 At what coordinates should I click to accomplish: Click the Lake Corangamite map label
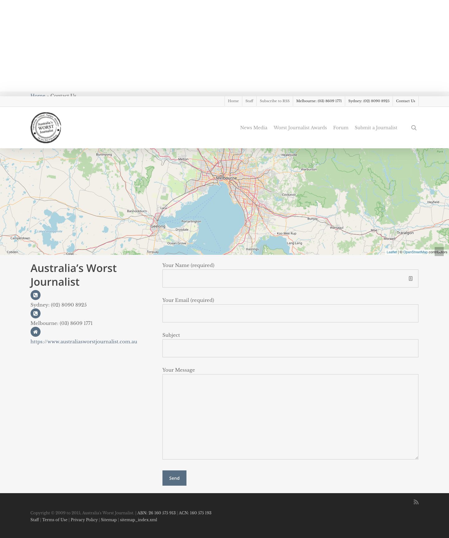[50, 231]
